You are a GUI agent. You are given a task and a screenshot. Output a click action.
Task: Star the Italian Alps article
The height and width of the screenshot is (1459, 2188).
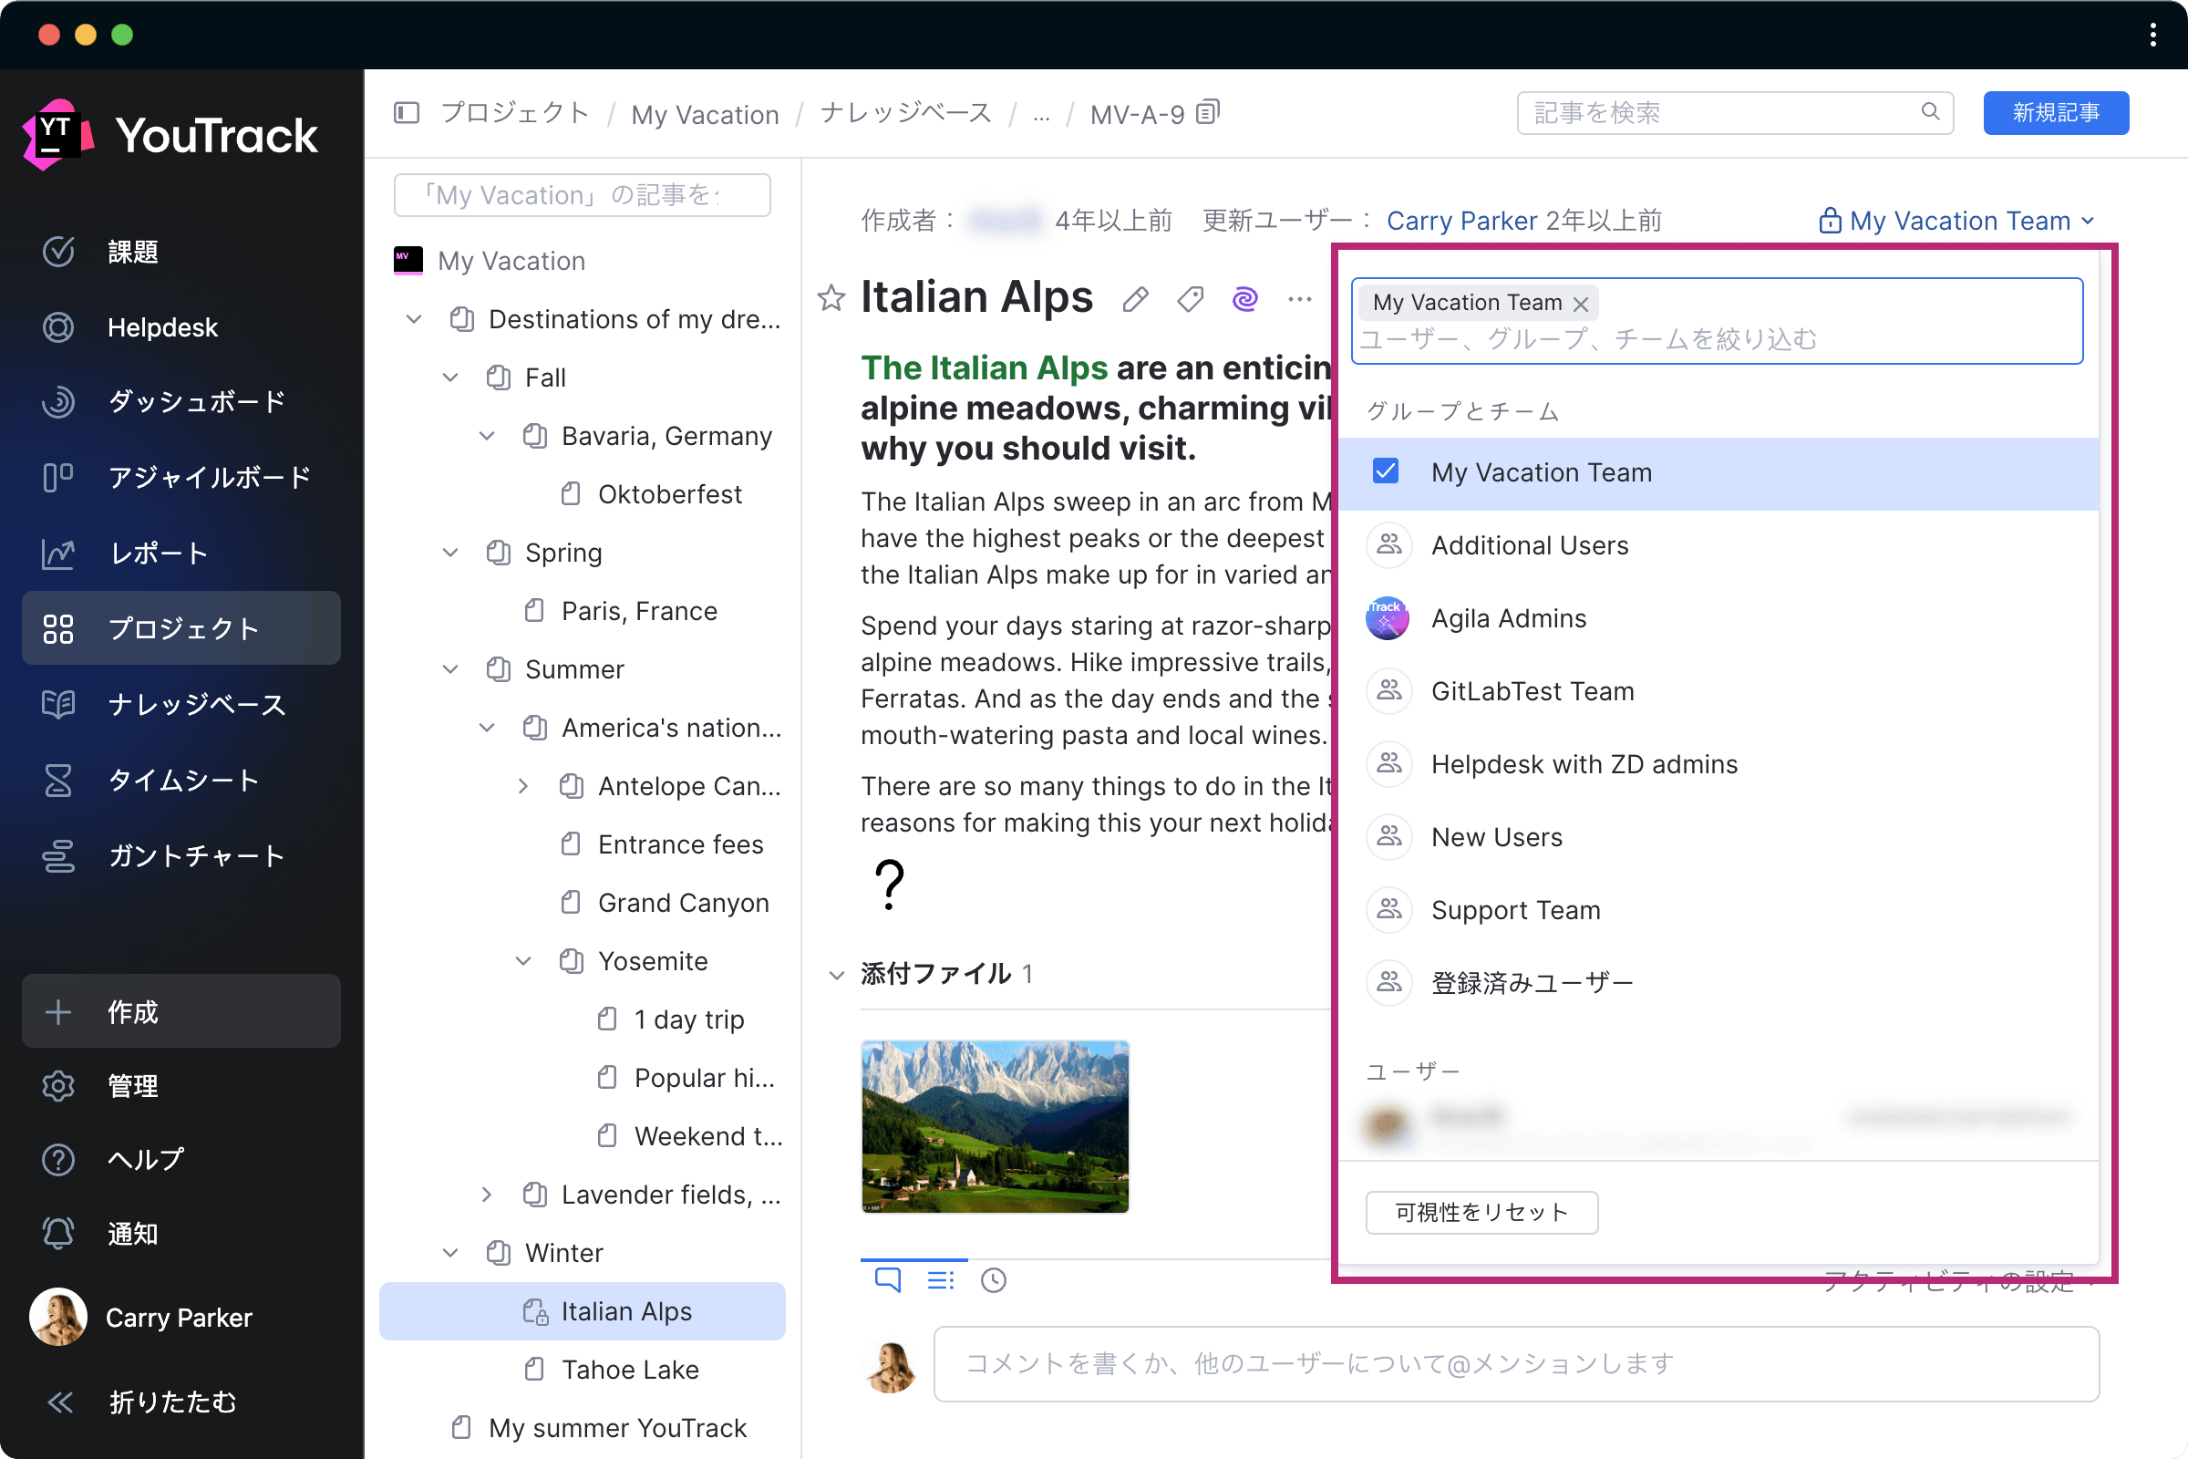pyautogui.click(x=831, y=299)
